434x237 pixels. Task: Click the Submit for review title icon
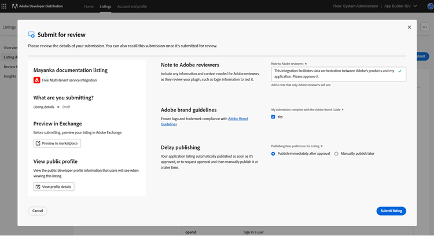(x=31, y=35)
